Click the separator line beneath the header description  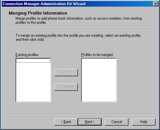(x=80, y=26)
